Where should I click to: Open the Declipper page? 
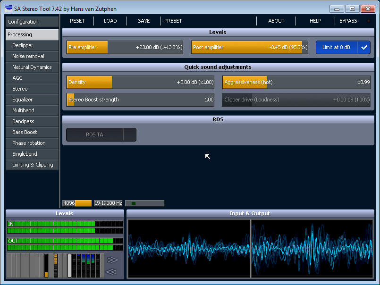coord(32,45)
